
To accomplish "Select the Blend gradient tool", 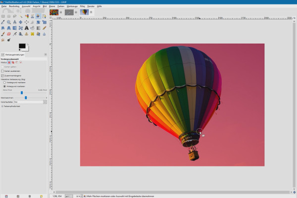I will click(x=38, y=28).
